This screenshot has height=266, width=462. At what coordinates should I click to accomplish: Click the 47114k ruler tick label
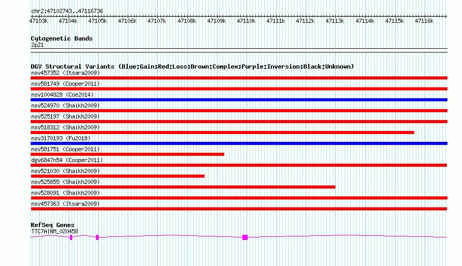pyautogui.click(x=365, y=21)
